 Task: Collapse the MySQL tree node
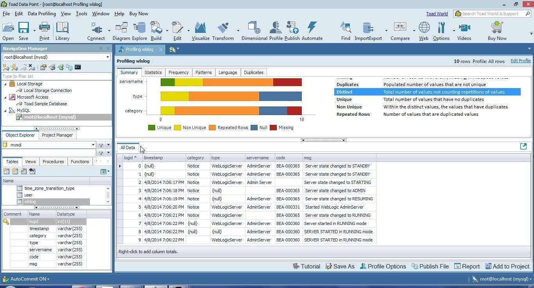[5, 110]
